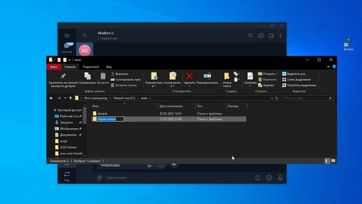The width and height of the screenshot is (362, 204).
Task: Open the Quick Access Toolbar customize dropdown
Action: tap(70, 60)
